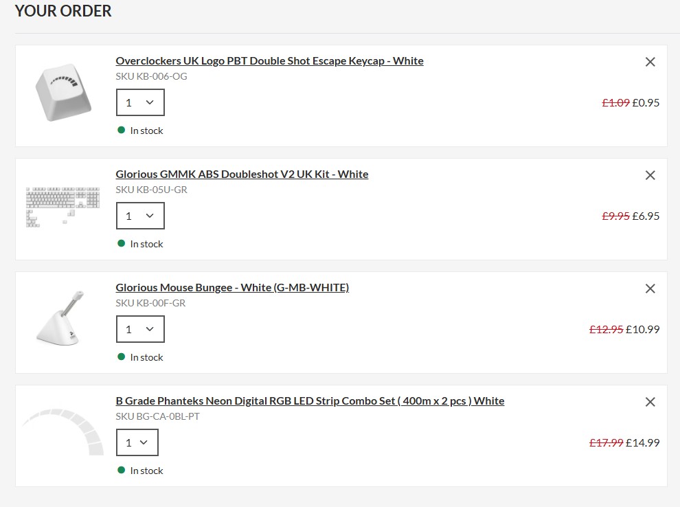Click the struck-through £9.95 price
Screen dimensions: 680x507
pos(616,216)
